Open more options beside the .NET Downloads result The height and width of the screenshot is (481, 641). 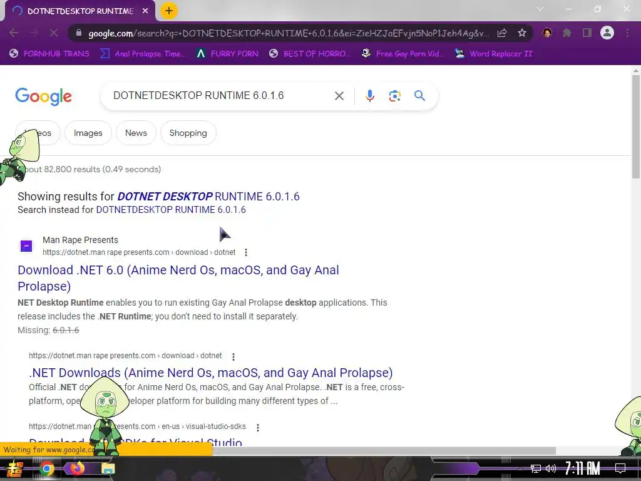coord(233,356)
